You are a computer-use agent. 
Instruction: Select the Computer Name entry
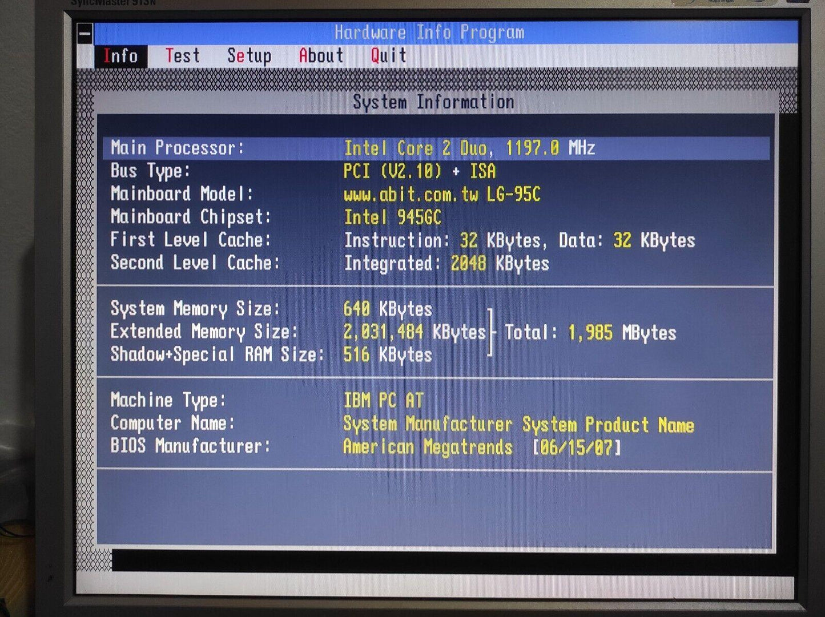coord(436,424)
